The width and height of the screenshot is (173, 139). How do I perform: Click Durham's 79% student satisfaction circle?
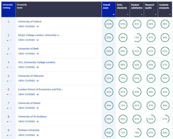pos(137,133)
